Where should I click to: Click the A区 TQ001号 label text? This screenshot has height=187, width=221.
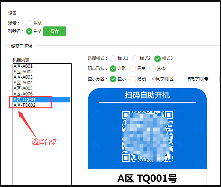(x=147, y=178)
